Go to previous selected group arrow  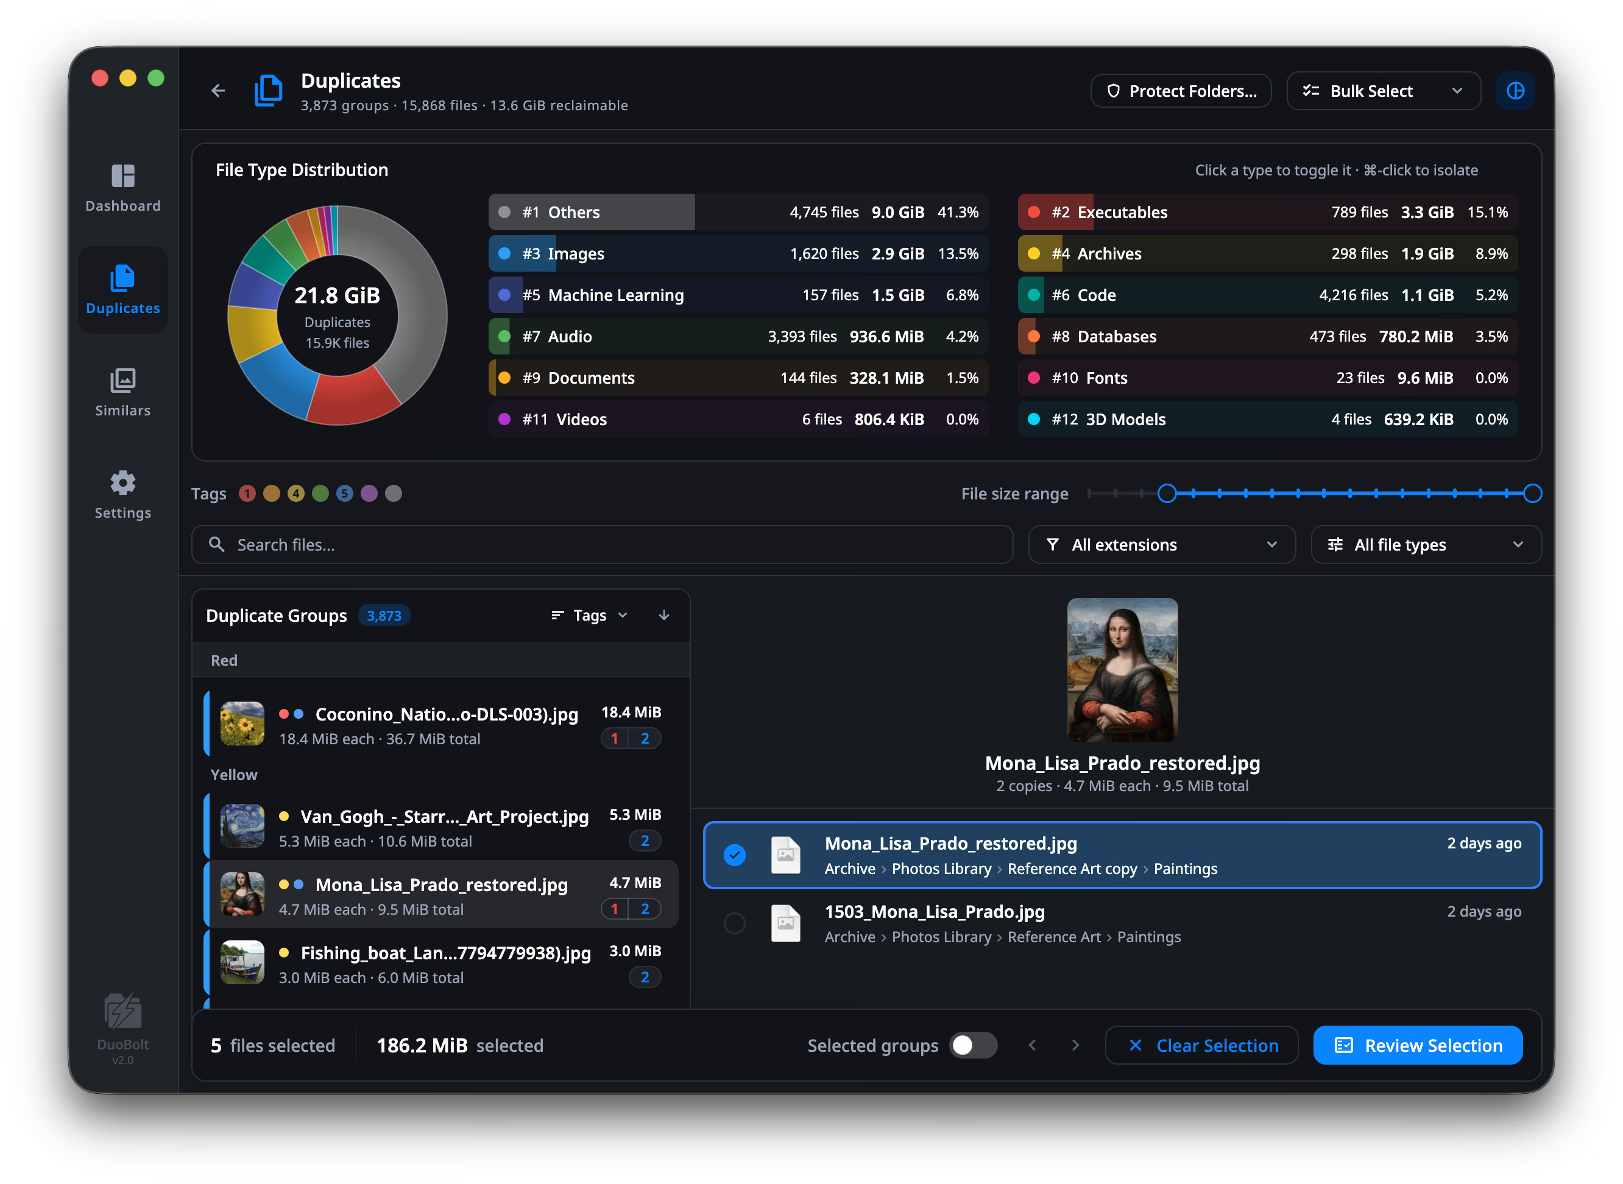(x=1032, y=1045)
